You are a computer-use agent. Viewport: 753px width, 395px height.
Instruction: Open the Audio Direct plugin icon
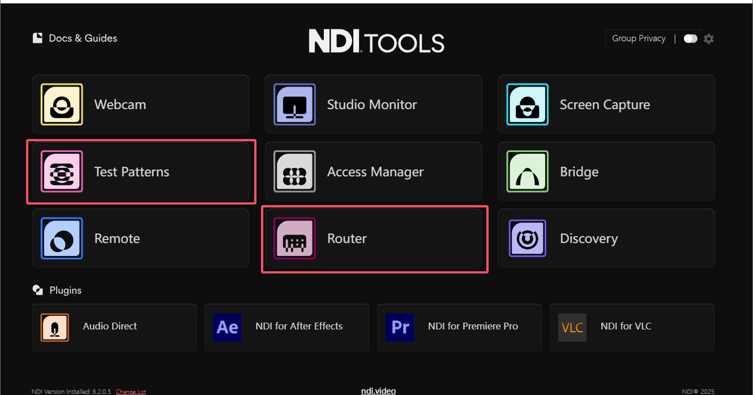[55, 327]
